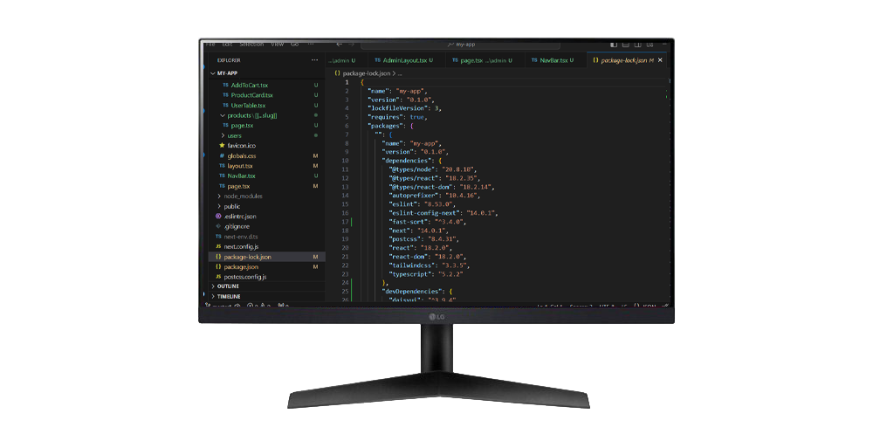The image size is (873, 448).
Task: Switch to the AdminLayout.tsx tab
Action: tap(405, 60)
